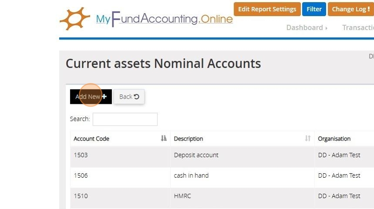
Task: Sort by Description column arrows icon
Action: coord(307,139)
